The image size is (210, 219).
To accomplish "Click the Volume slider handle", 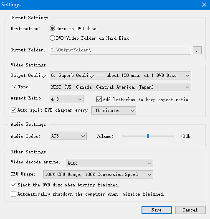I will point(148,136).
